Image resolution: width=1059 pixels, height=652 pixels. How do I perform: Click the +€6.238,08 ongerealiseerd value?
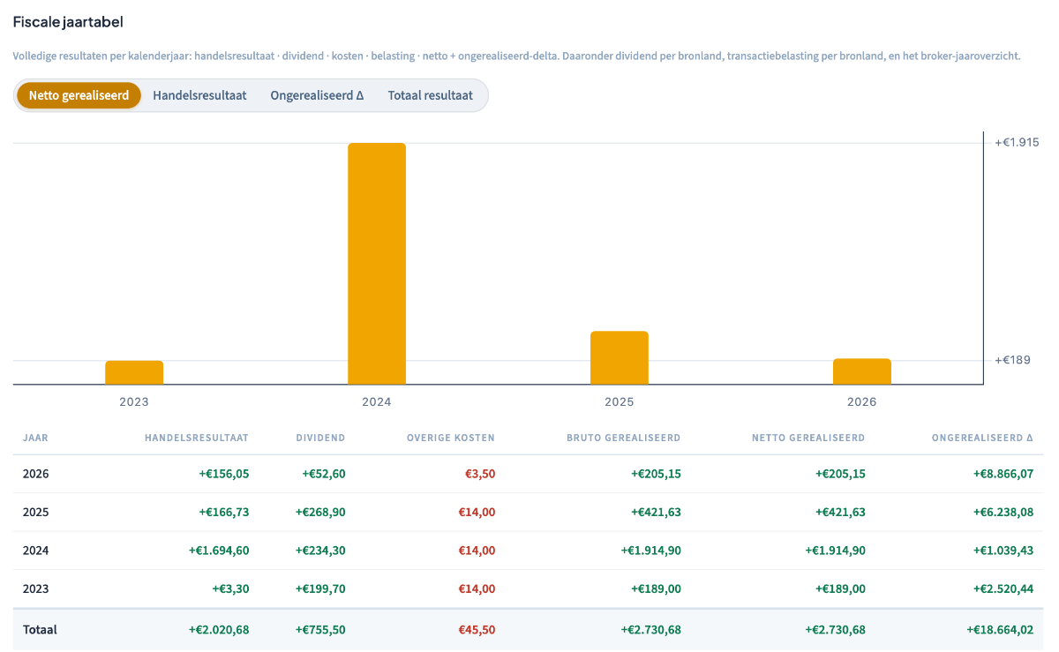pyautogui.click(x=1003, y=512)
